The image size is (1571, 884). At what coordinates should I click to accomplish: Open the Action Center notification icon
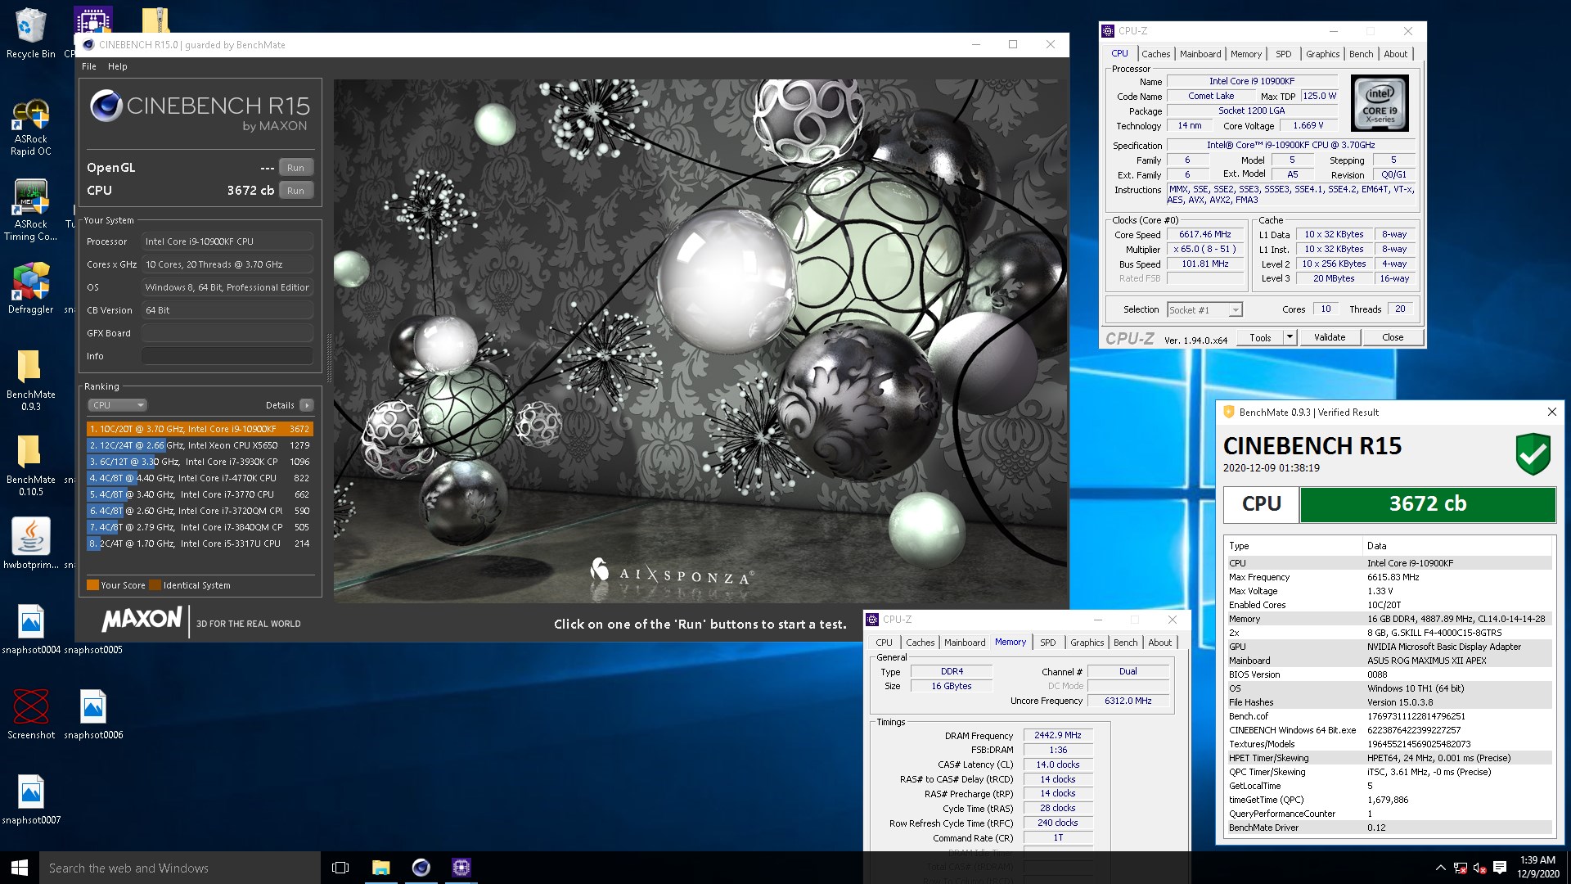tap(1500, 868)
